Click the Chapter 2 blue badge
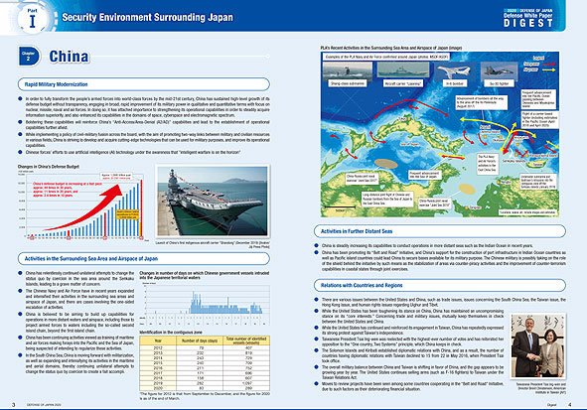Screen dimensions: 587x410 (x=29, y=57)
